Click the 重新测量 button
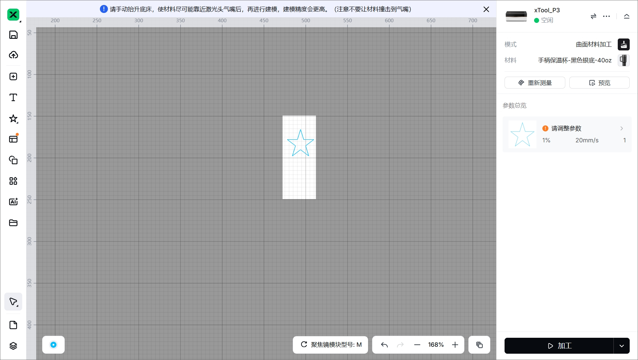The image size is (638, 360). [534, 83]
